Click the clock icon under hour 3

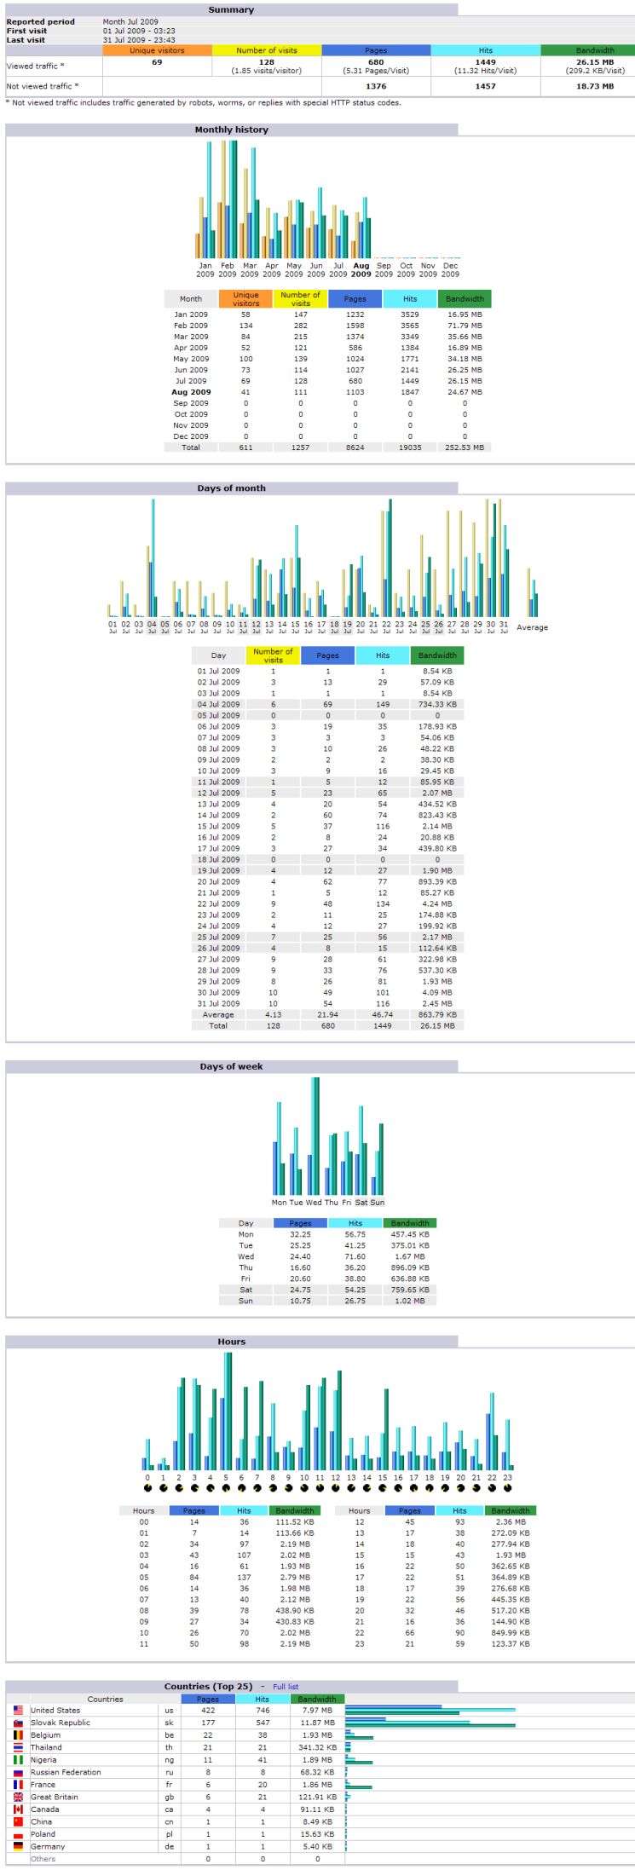click(x=194, y=1488)
